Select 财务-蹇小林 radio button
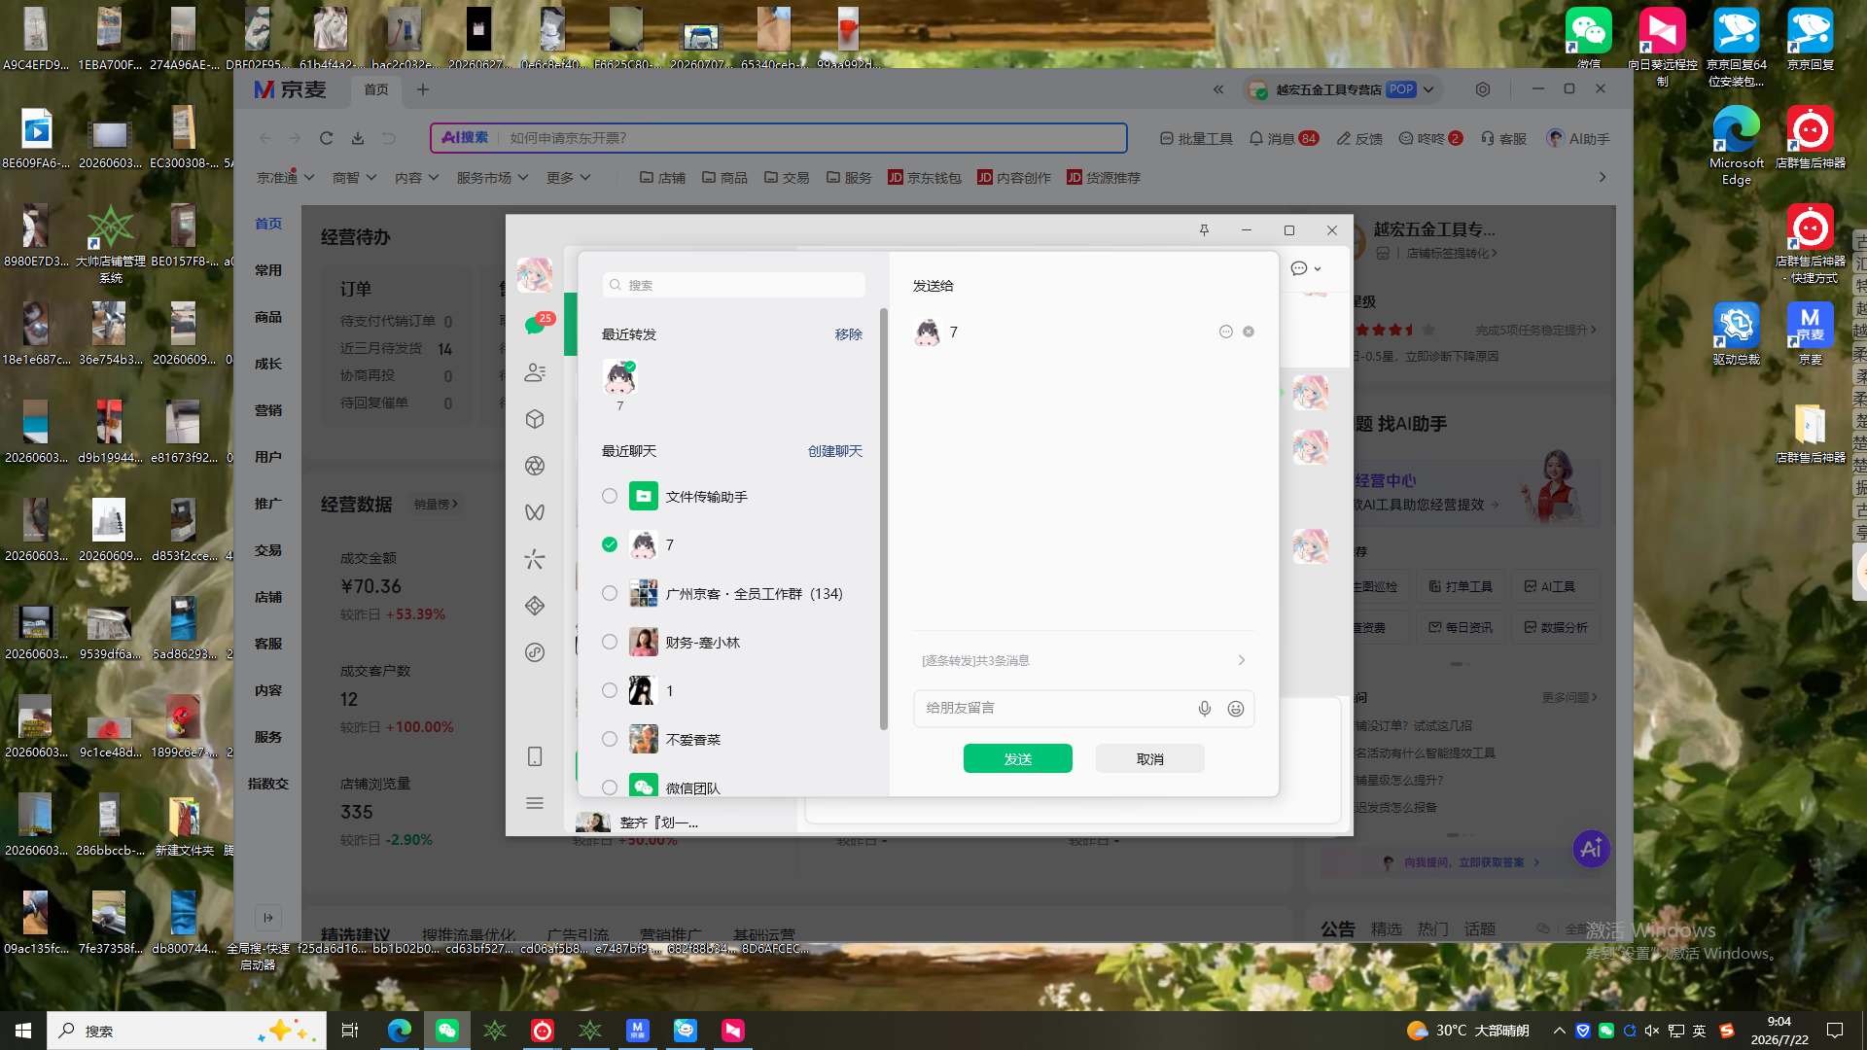 click(x=610, y=642)
